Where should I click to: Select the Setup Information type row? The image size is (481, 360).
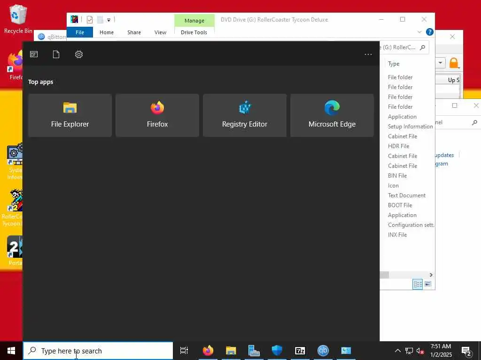[x=410, y=127]
